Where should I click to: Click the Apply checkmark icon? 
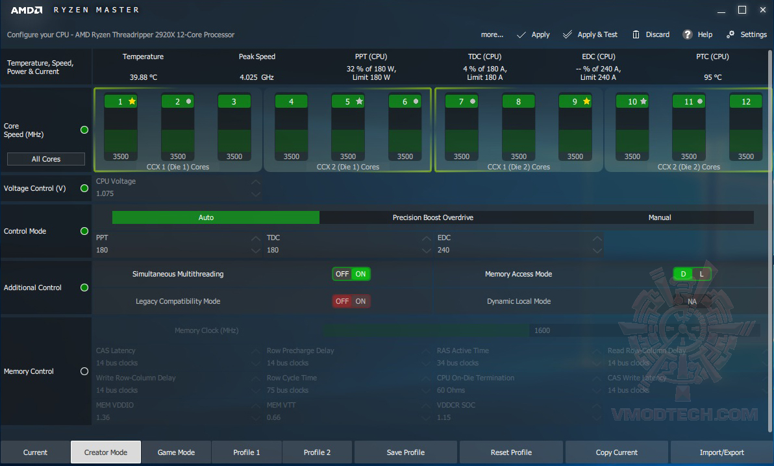[521, 34]
